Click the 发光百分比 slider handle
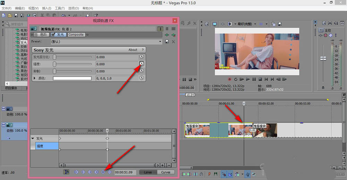 click(54, 57)
